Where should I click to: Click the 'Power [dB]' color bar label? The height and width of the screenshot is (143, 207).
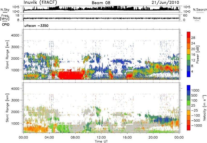point(197,54)
